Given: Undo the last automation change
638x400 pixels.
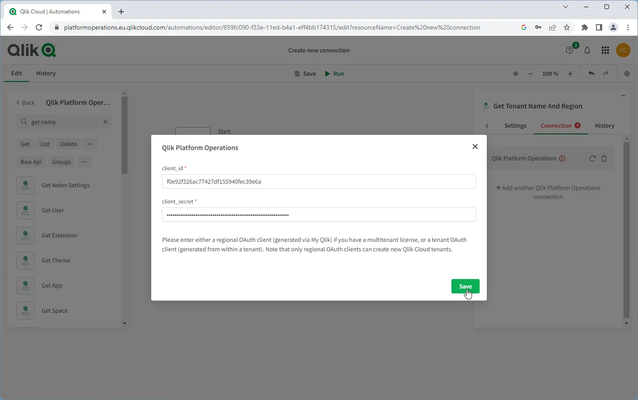Looking at the screenshot, I should click(x=591, y=73).
